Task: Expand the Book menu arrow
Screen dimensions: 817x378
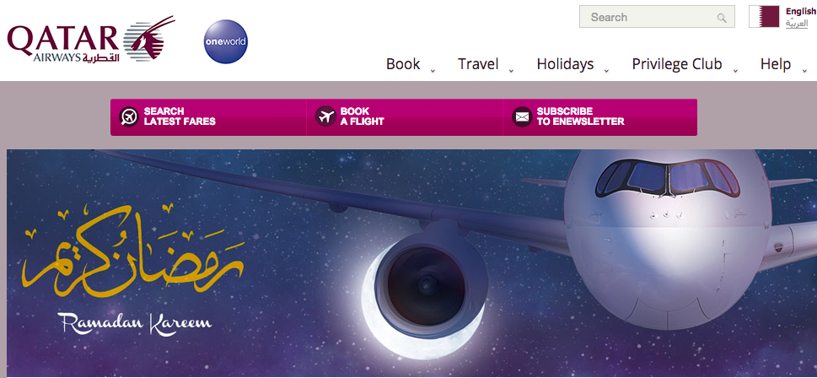Action: [x=433, y=71]
